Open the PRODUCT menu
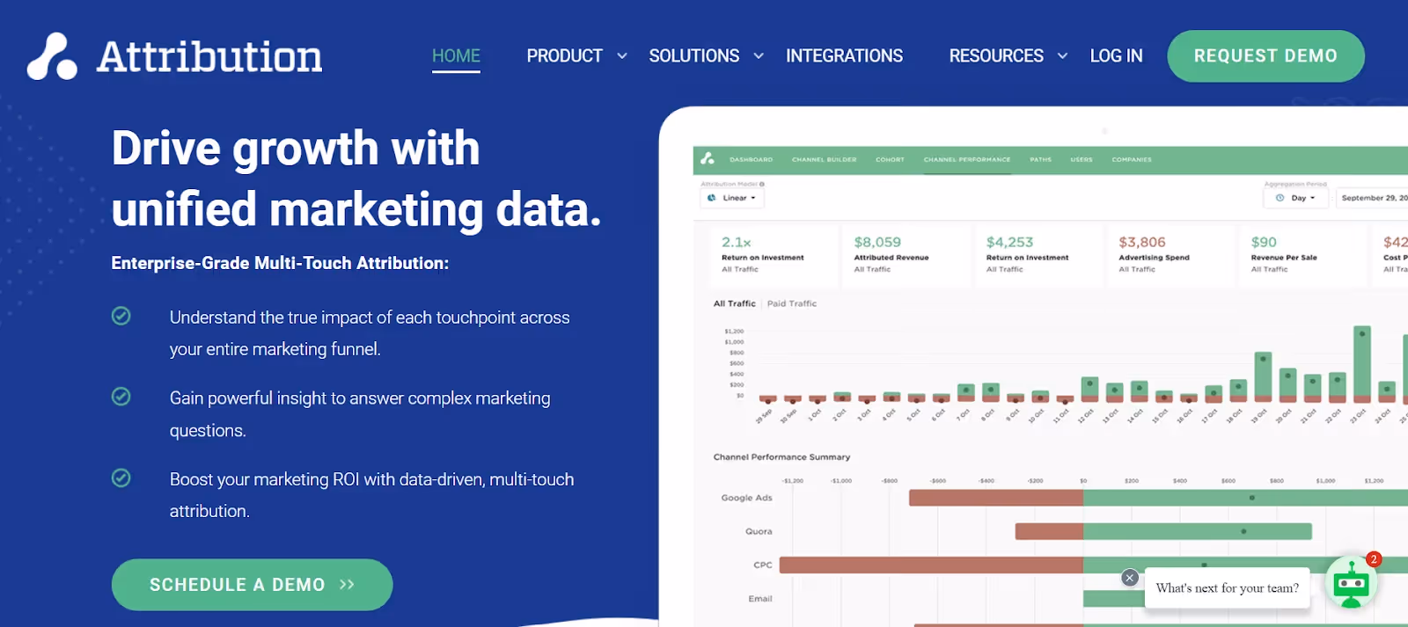The image size is (1408, 627). (x=564, y=56)
